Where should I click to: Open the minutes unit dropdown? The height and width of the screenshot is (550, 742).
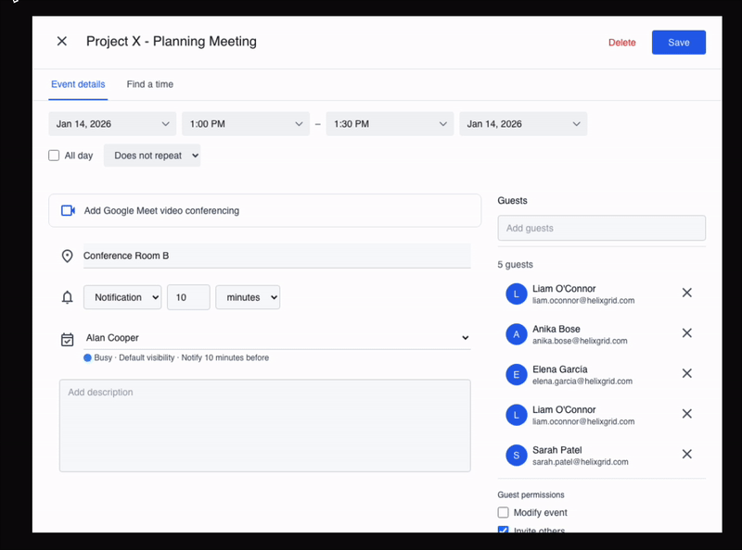(x=248, y=297)
